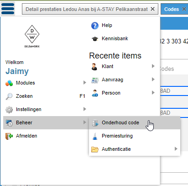The height and width of the screenshot is (186, 188).
Task: Expand the Aanvraag recent items arrow
Action: (x=153, y=79)
